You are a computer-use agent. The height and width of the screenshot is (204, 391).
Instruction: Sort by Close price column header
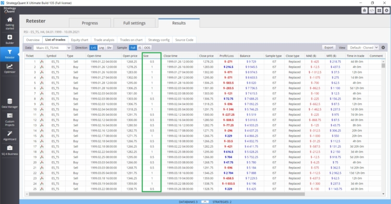(x=207, y=56)
